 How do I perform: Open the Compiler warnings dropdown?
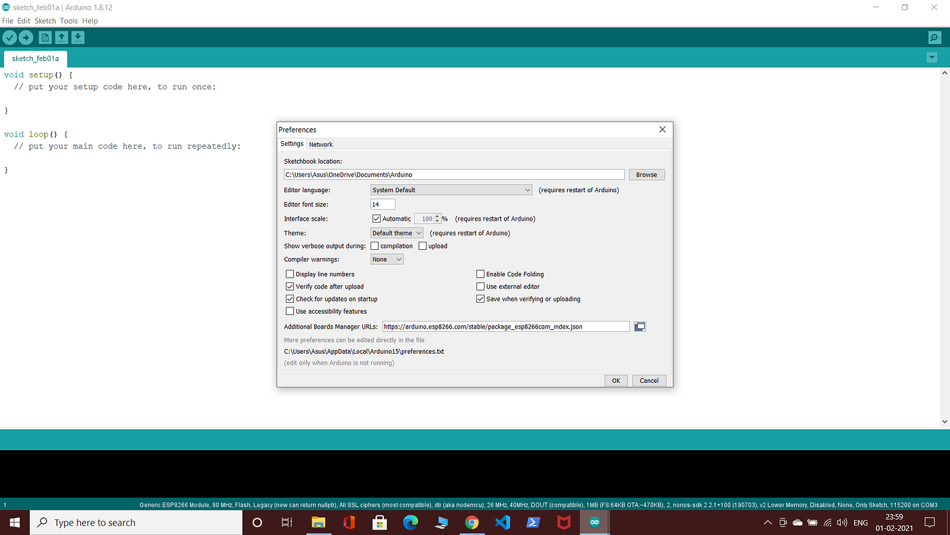[x=387, y=259]
